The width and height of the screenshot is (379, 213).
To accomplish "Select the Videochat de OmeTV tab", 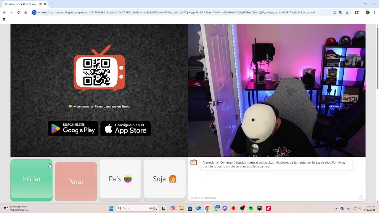I will point(25,4).
